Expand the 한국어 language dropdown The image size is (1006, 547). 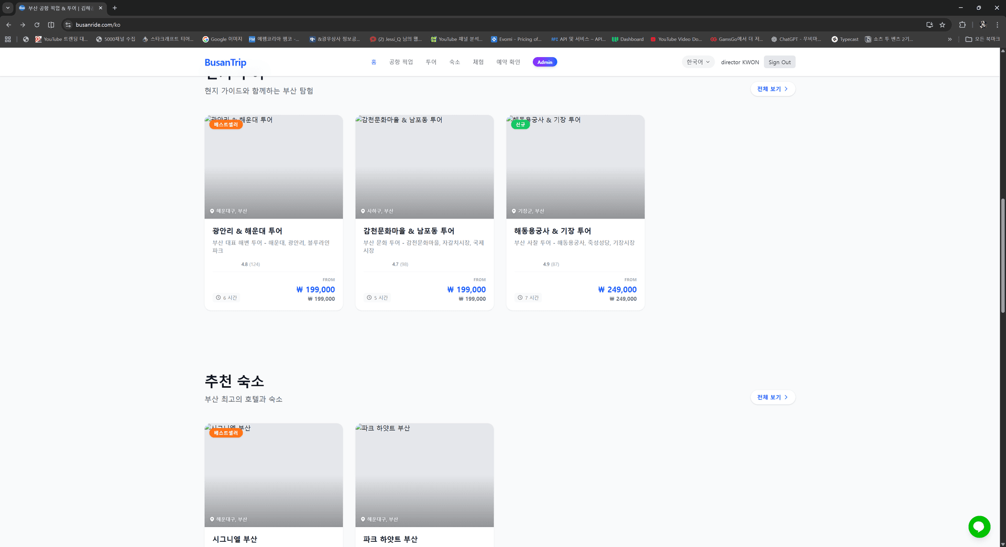pyautogui.click(x=698, y=62)
